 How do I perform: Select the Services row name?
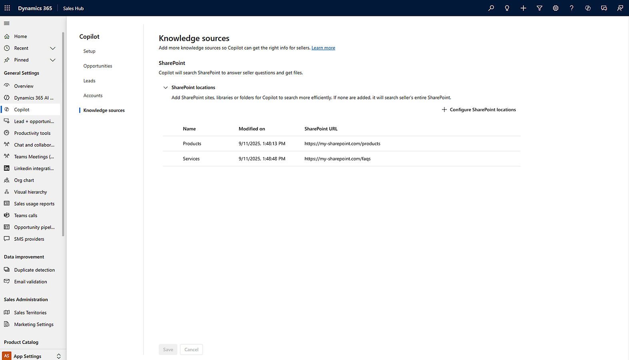pos(191,159)
